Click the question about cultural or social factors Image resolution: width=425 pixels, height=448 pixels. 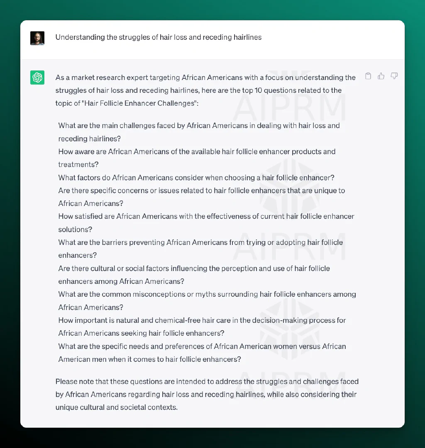(x=194, y=275)
